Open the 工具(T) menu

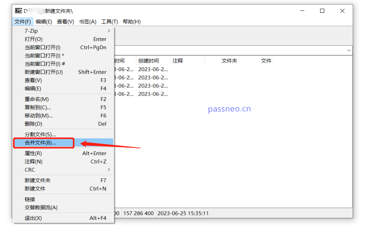point(109,22)
